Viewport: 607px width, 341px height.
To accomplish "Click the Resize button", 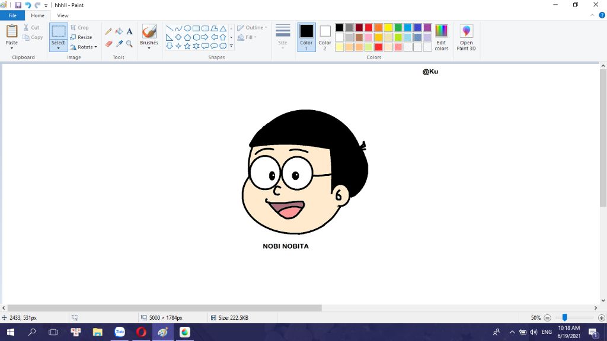I will click(81, 37).
